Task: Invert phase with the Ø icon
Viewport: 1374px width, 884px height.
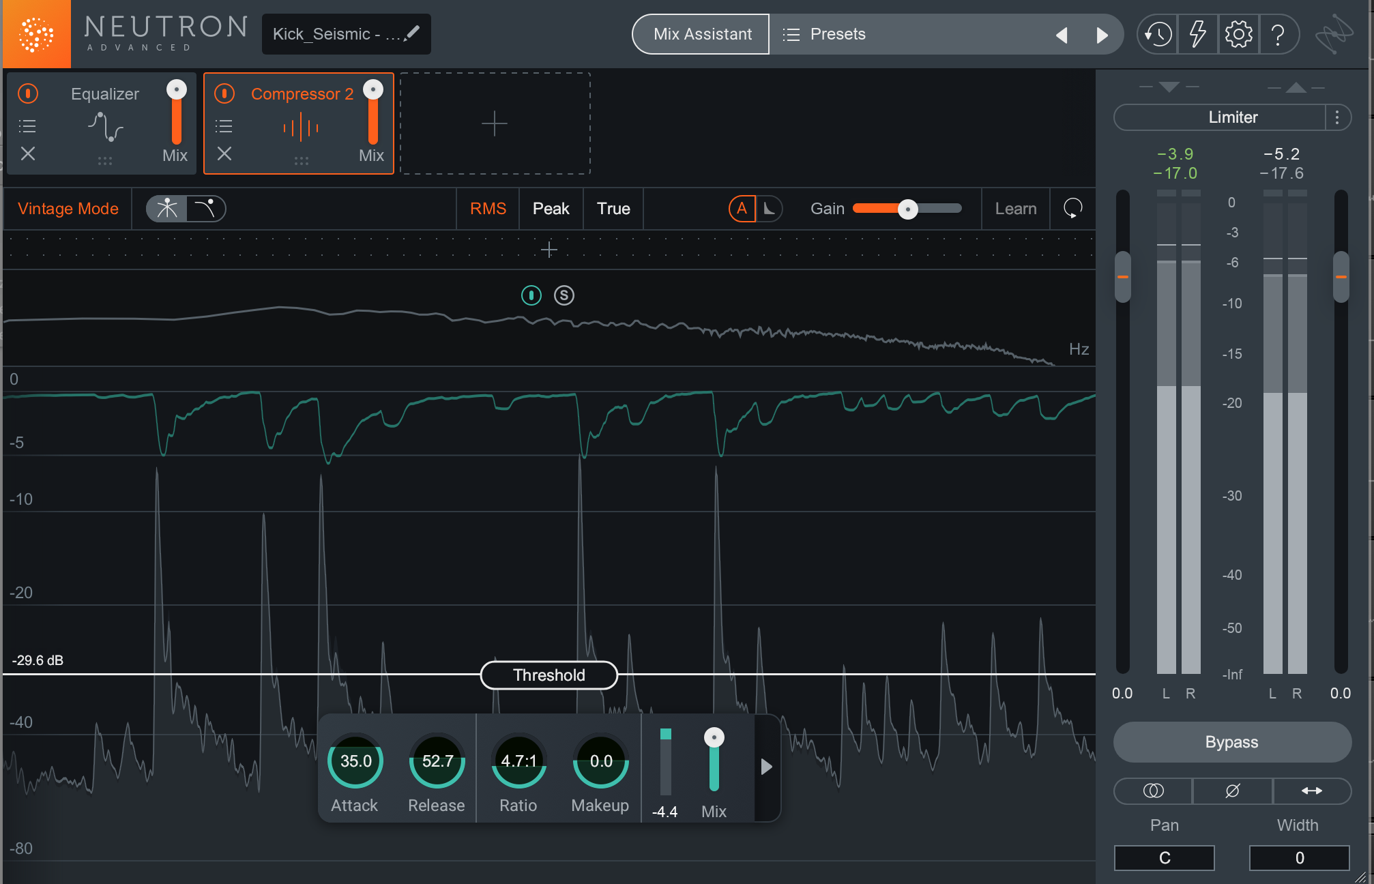Action: pos(1232,791)
